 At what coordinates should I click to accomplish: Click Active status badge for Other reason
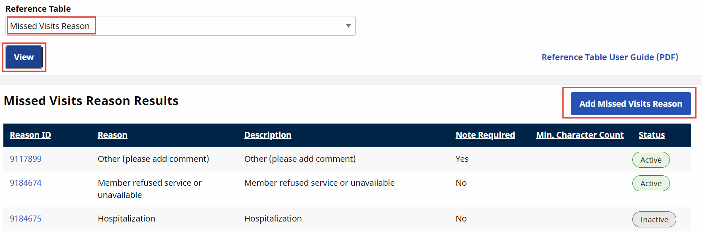(x=651, y=160)
